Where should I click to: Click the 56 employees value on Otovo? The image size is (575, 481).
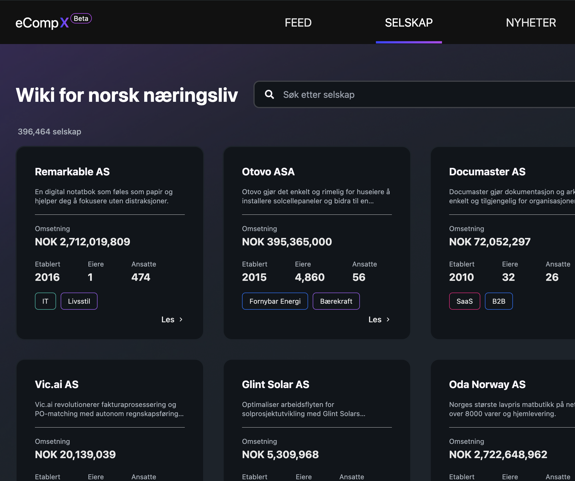[359, 277]
